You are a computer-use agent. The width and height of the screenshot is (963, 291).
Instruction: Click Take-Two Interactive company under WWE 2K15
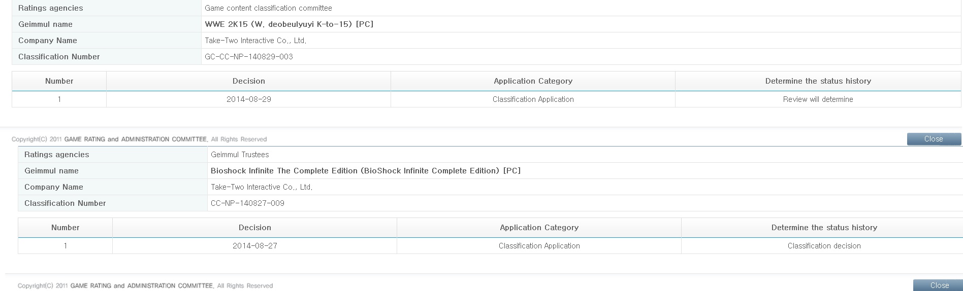pyautogui.click(x=255, y=41)
